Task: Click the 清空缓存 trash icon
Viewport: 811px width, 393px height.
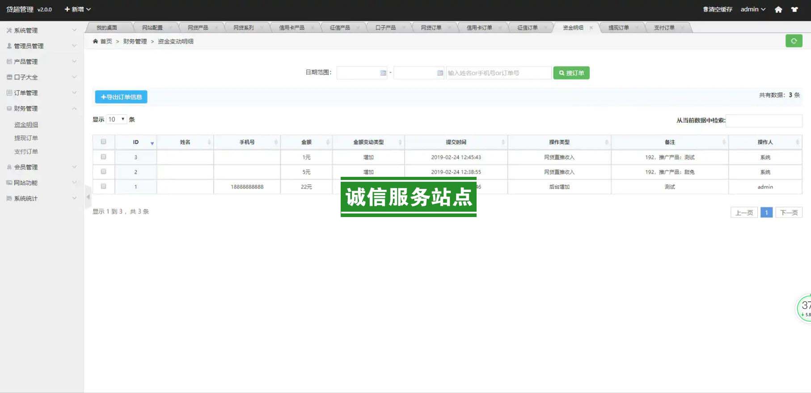Action: (705, 9)
